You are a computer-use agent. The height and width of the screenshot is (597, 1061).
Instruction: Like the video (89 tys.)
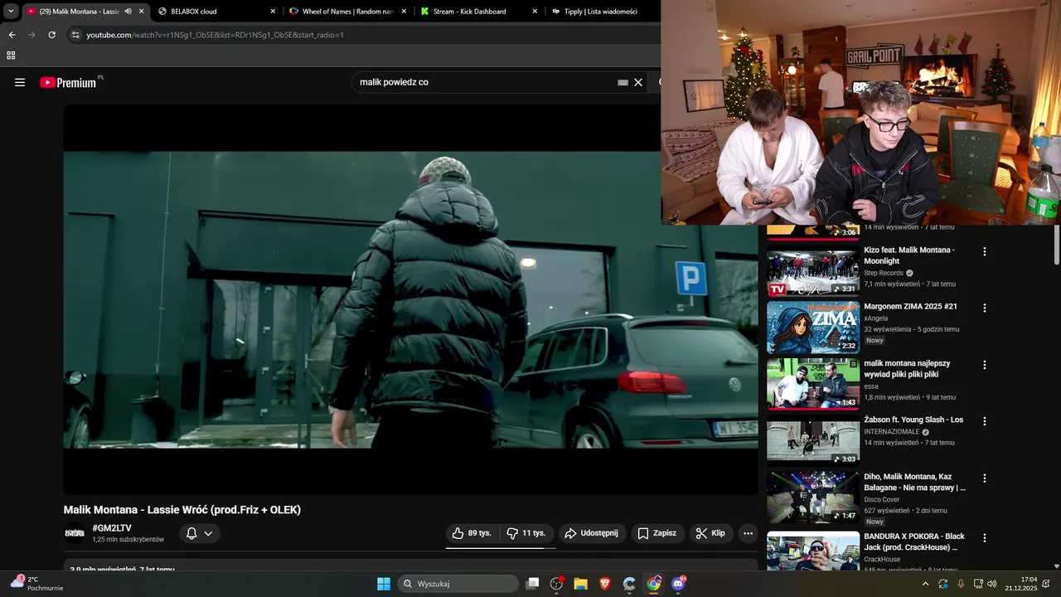click(x=472, y=533)
